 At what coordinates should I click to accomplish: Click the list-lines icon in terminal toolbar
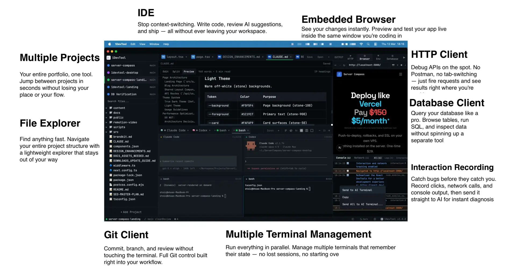286,130
